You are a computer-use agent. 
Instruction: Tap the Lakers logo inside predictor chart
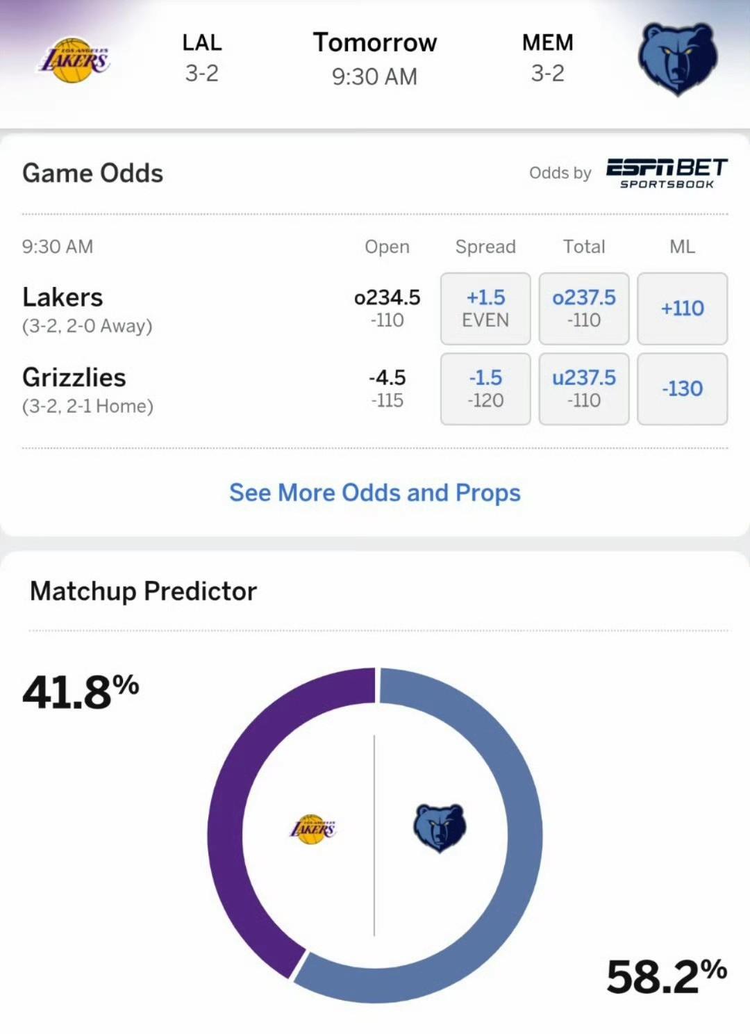pyautogui.click(x=312, y=829)
